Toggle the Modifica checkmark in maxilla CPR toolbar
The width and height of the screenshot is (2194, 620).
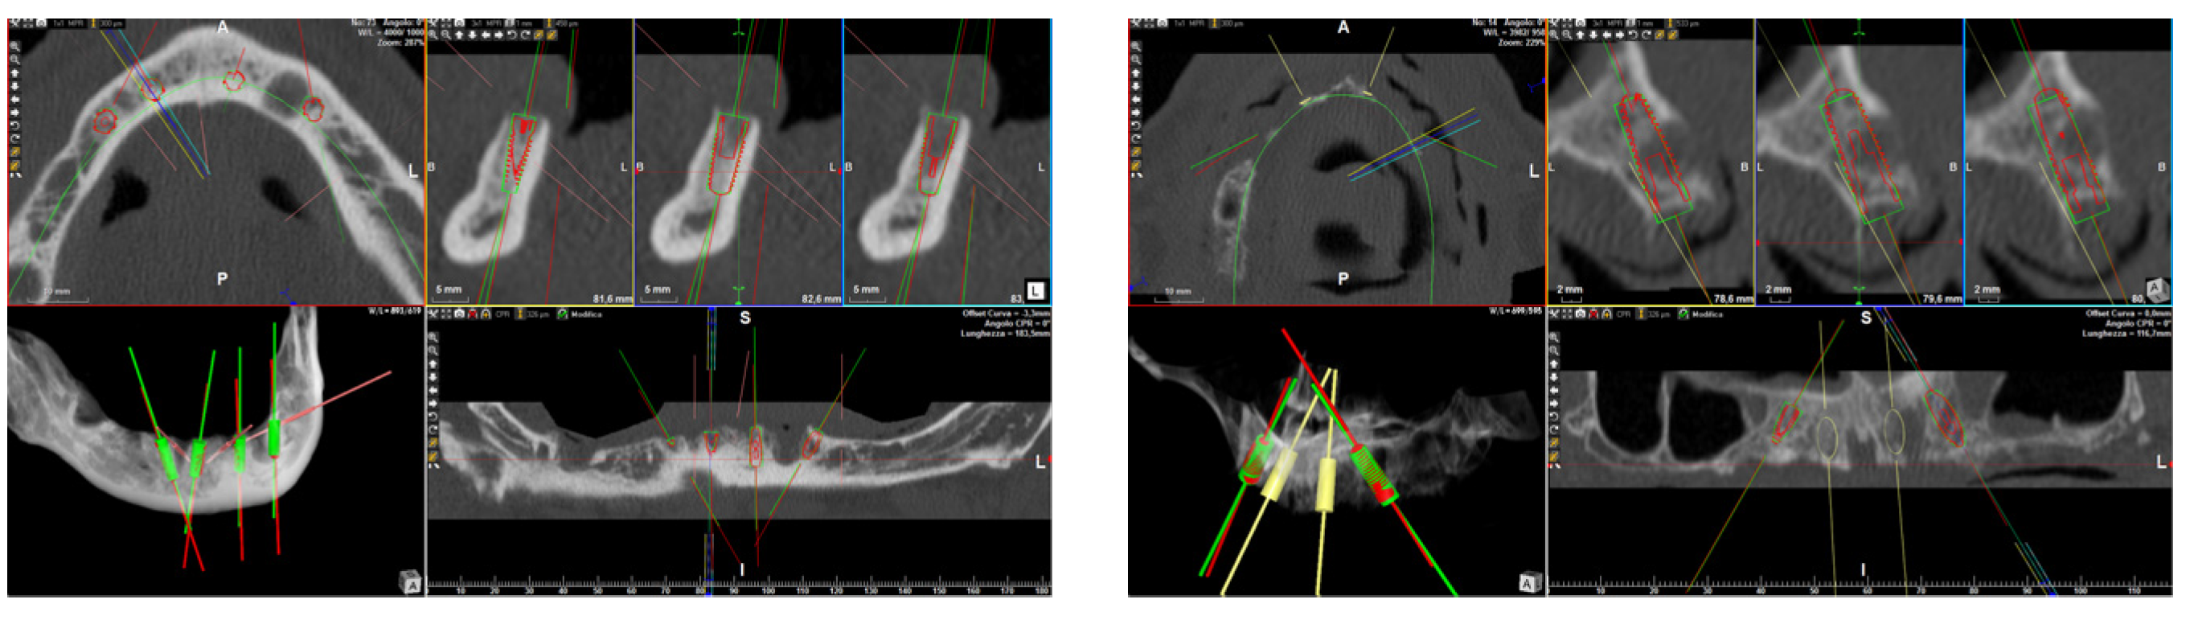(1683, 314)
